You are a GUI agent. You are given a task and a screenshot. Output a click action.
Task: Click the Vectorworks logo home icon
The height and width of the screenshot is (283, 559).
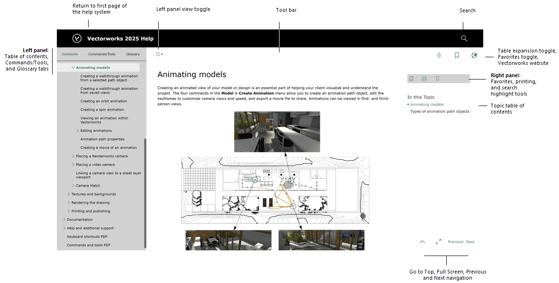click(x=77, y=38)
